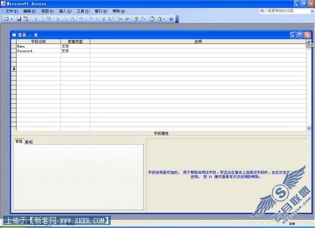Switch to the 常规 field properties tab
The image size is (315, 228).
pos(19,141)
